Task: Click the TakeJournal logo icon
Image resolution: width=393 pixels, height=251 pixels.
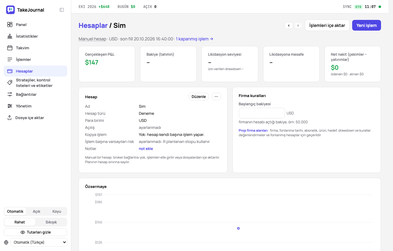Action: point(10,10)
